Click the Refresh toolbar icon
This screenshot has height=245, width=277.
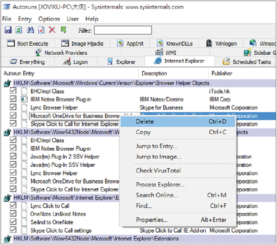coord(19,30)
